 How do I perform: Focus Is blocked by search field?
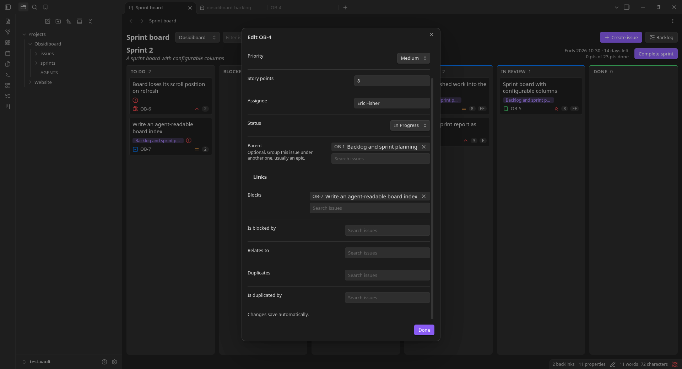[x=388, y=230]
